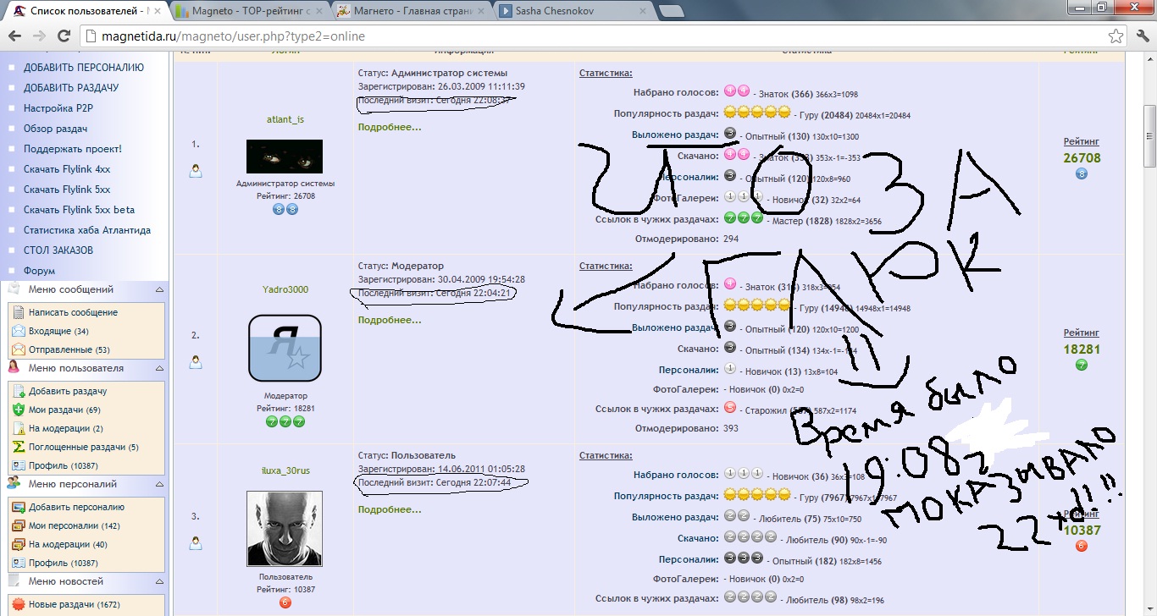This screenshot has width=1157, height=616.
Task: Open 'Скачать Flylink 5xx beta' link
Action: [80, 210]
